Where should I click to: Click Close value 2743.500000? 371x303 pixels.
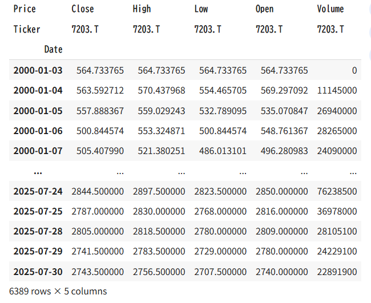(98, 272)
